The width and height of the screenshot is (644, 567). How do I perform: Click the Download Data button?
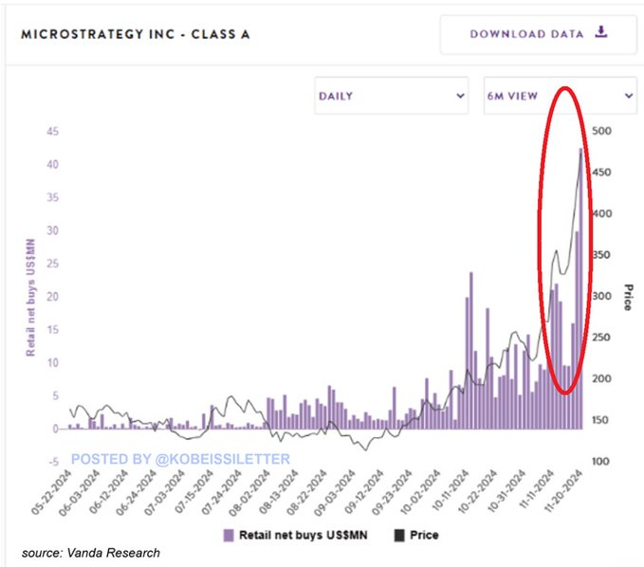coord(537,34)
